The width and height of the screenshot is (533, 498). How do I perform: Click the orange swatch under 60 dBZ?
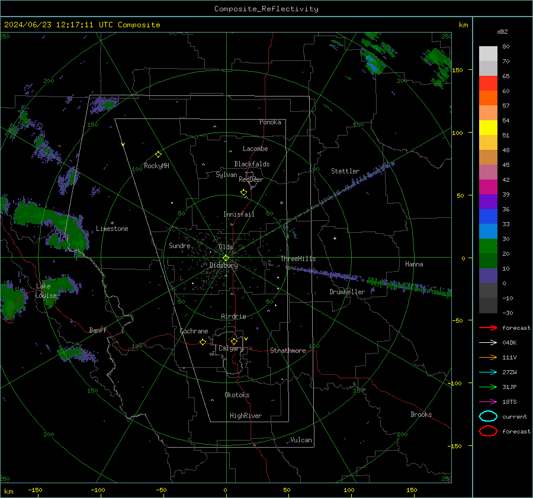click(488, 98)
